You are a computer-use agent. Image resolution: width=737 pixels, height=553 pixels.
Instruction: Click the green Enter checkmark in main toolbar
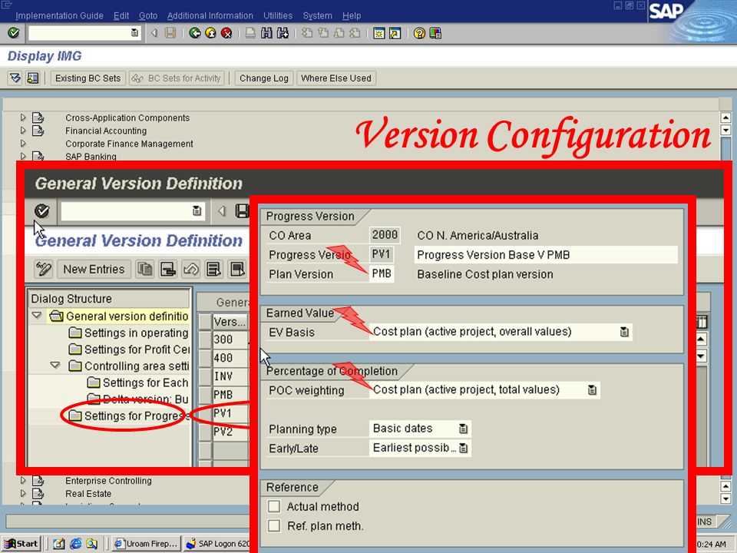tap(14, 33)
